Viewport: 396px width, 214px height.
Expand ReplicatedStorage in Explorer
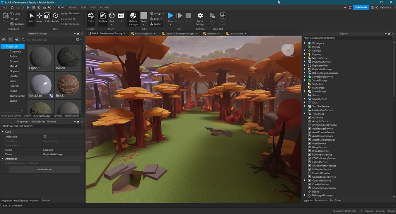(305, 69)
